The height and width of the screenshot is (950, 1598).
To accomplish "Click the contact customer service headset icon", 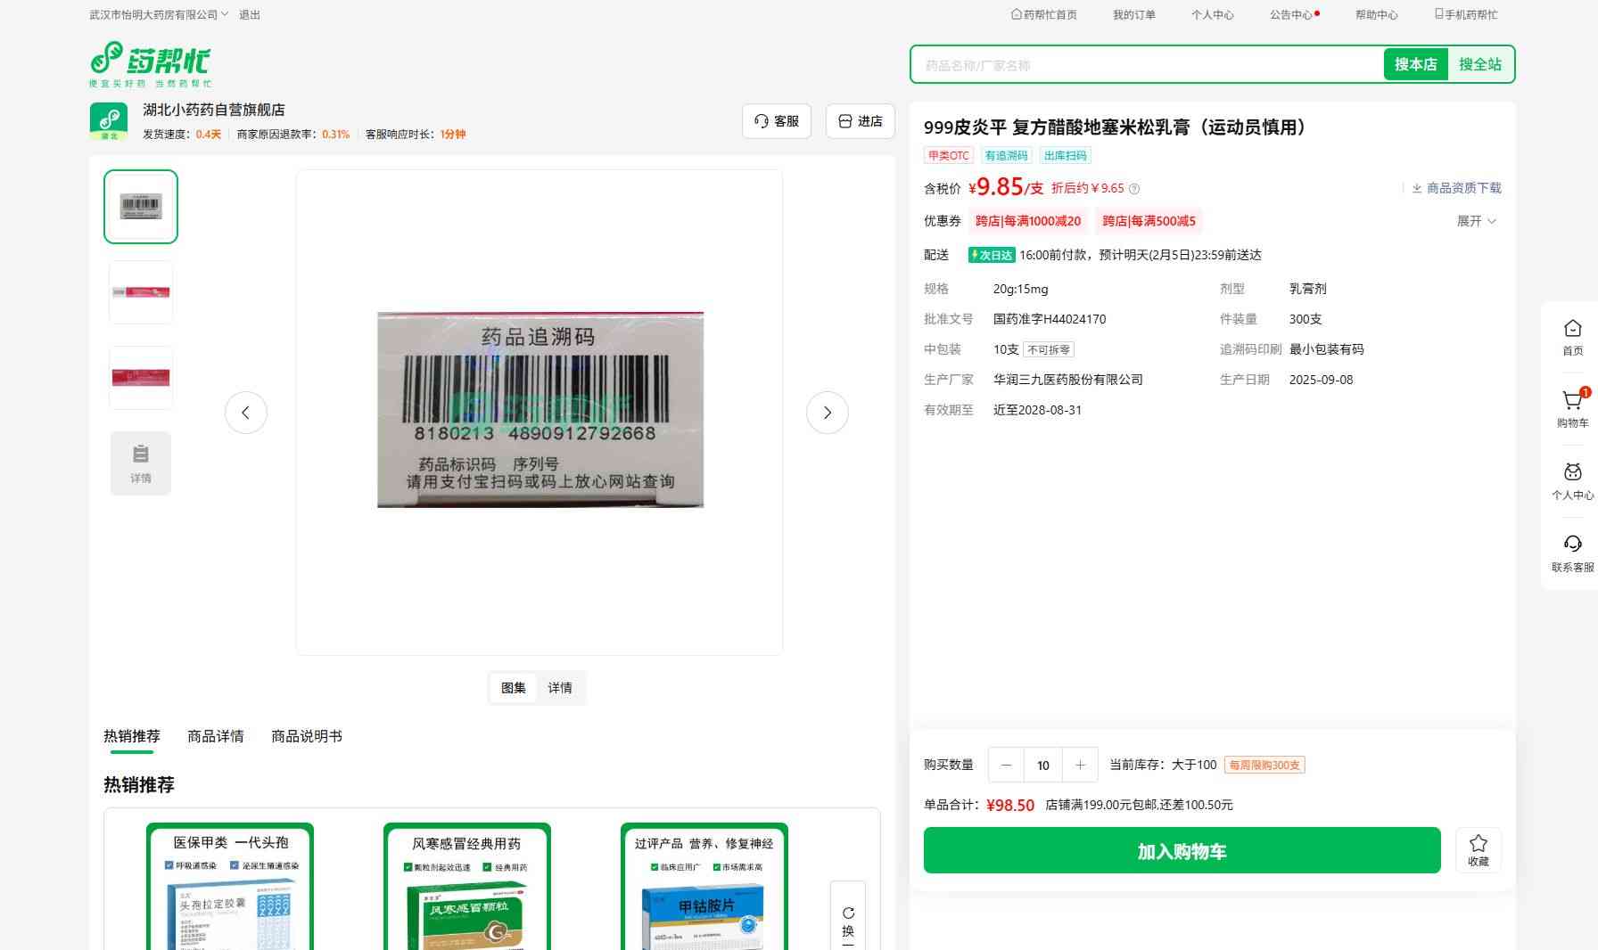I will [1572, 545].
